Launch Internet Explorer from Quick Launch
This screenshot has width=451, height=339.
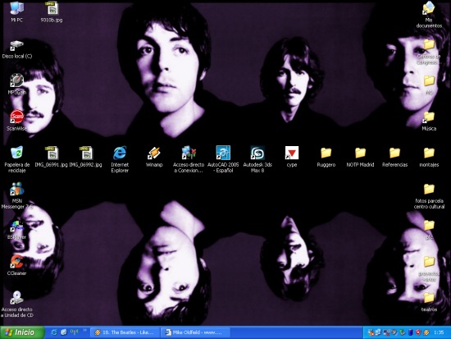(54, 332)
